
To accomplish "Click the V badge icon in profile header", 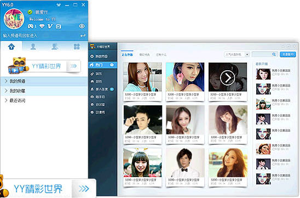I will tap(50, 26).
